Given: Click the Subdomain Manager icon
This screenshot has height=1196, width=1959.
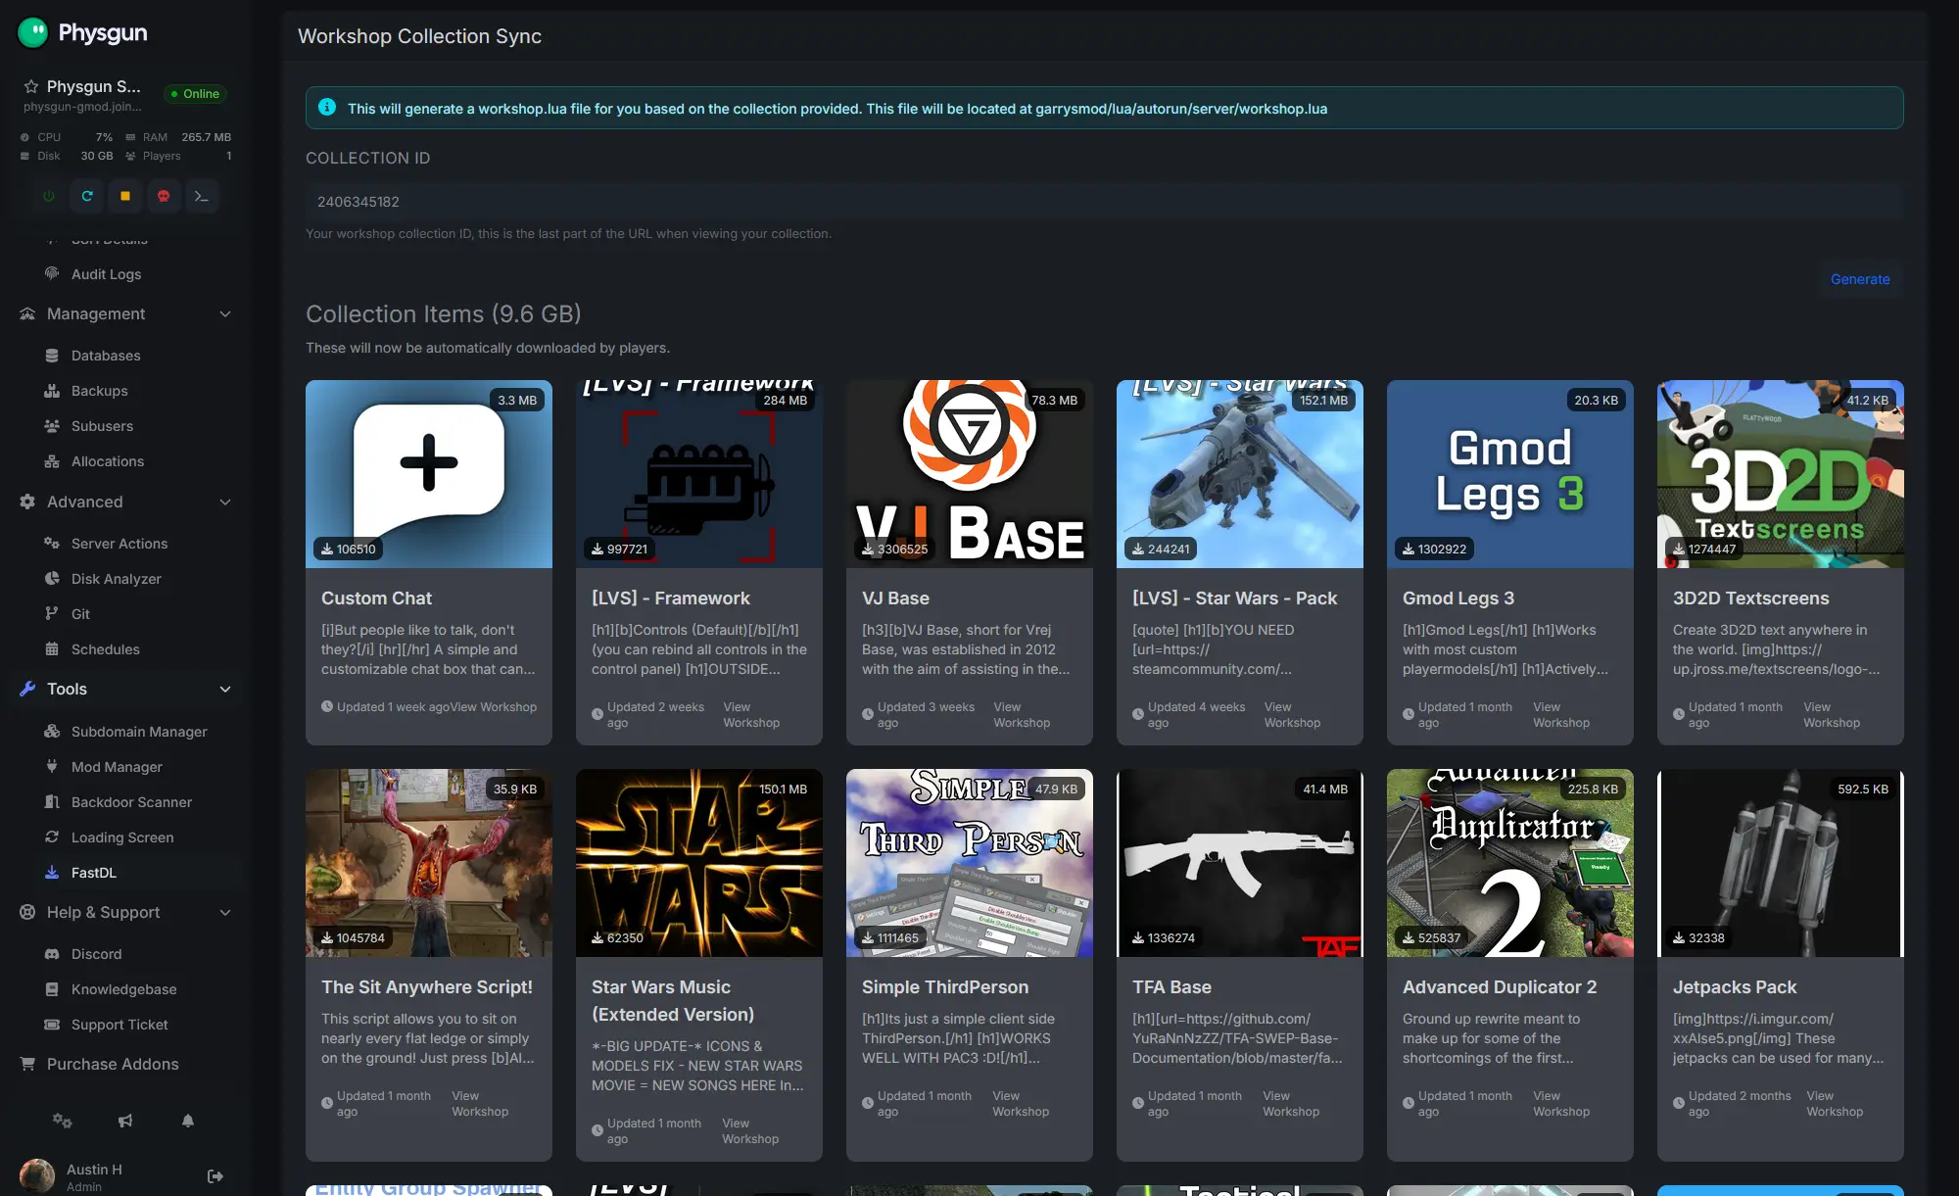Looking at the screenshot, I should [x=52, y=731].
